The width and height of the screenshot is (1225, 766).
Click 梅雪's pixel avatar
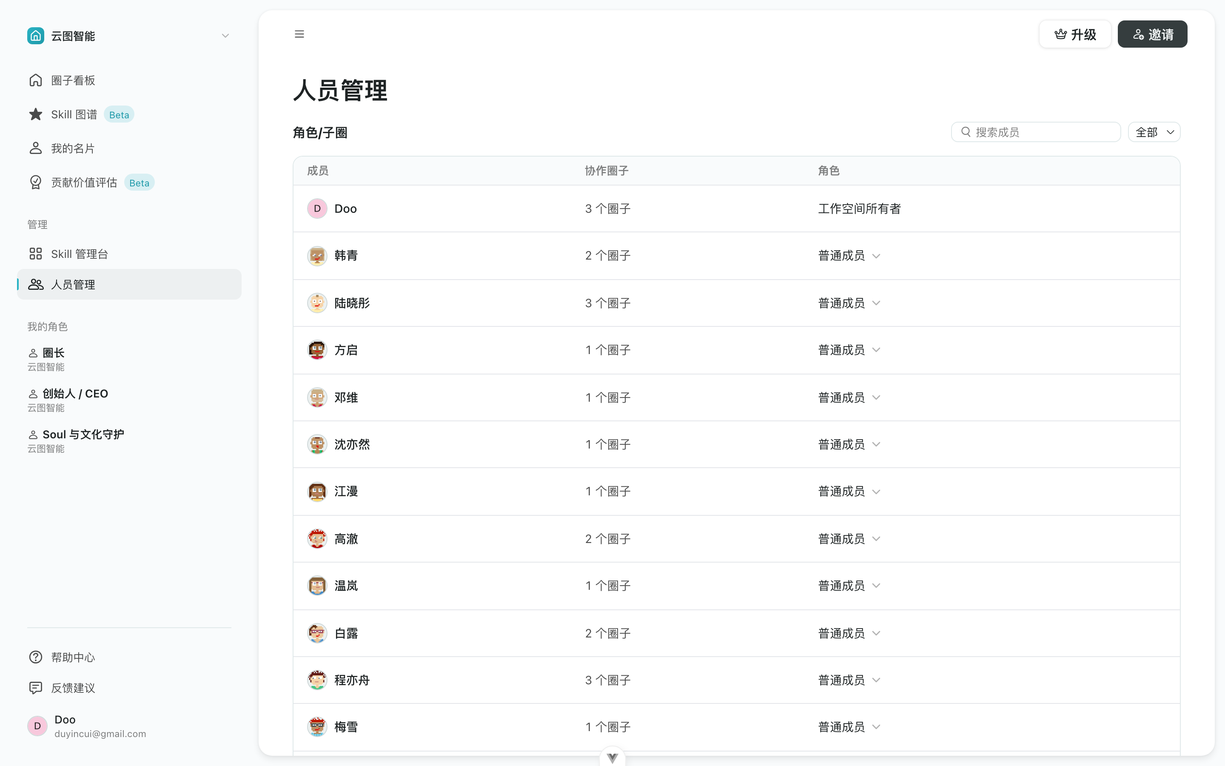click(317, 727)
